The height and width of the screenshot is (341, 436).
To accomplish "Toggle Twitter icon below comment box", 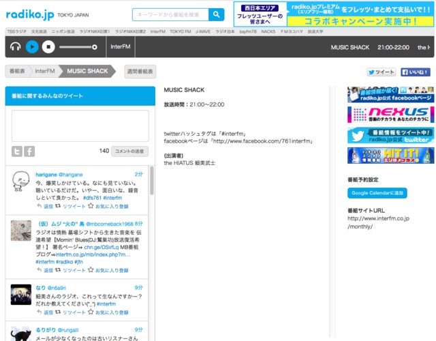I will (17, 151).
